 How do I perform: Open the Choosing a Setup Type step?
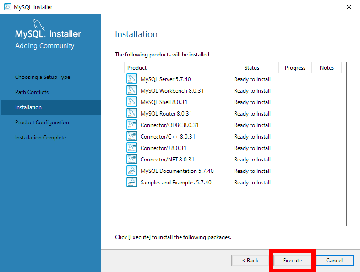tap(43, 77)
